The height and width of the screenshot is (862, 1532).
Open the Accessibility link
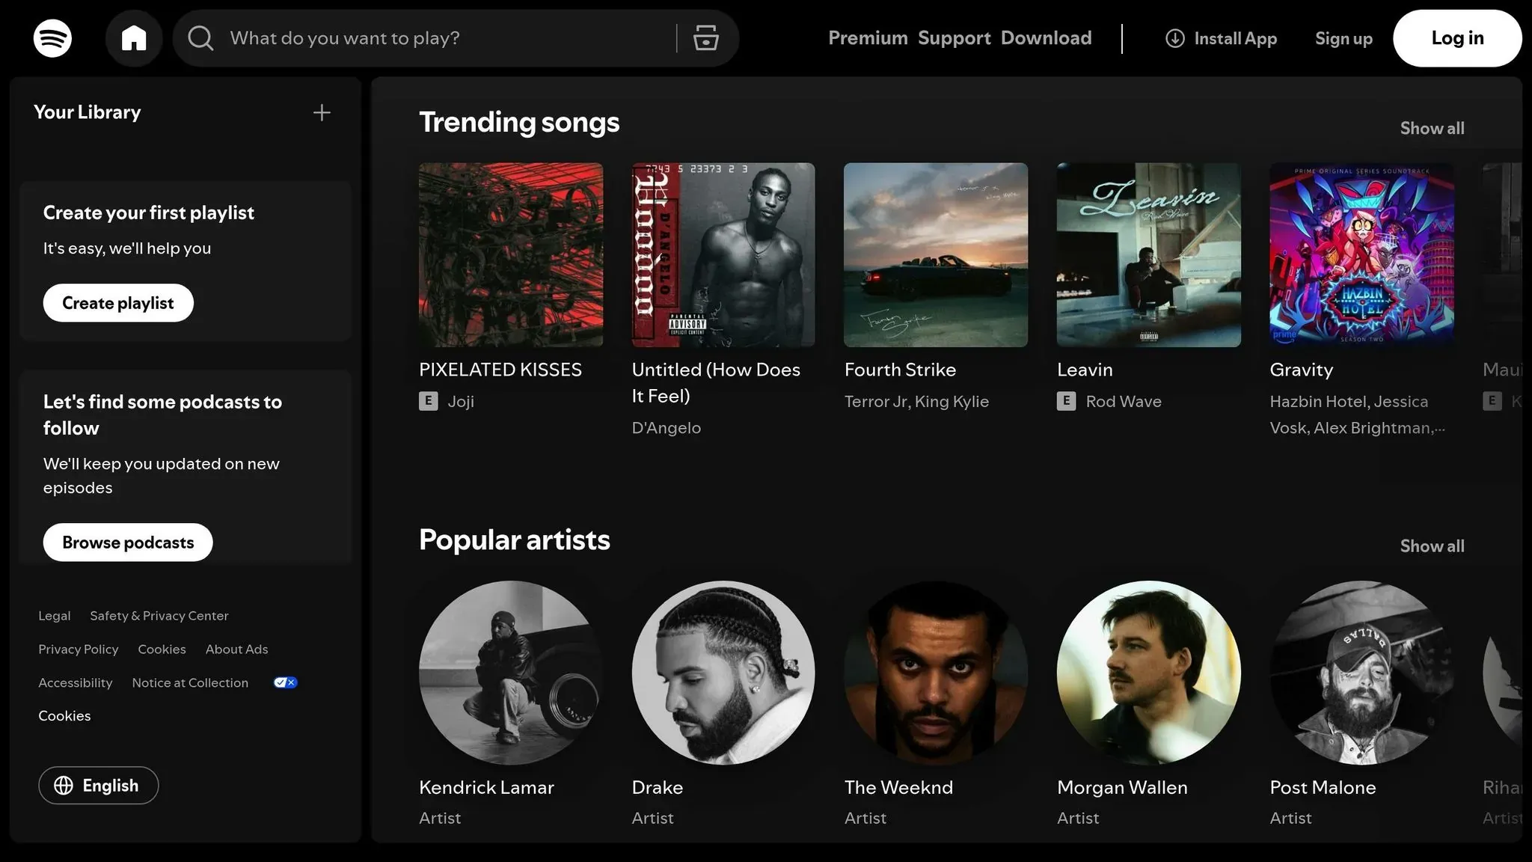click(76, 683)
